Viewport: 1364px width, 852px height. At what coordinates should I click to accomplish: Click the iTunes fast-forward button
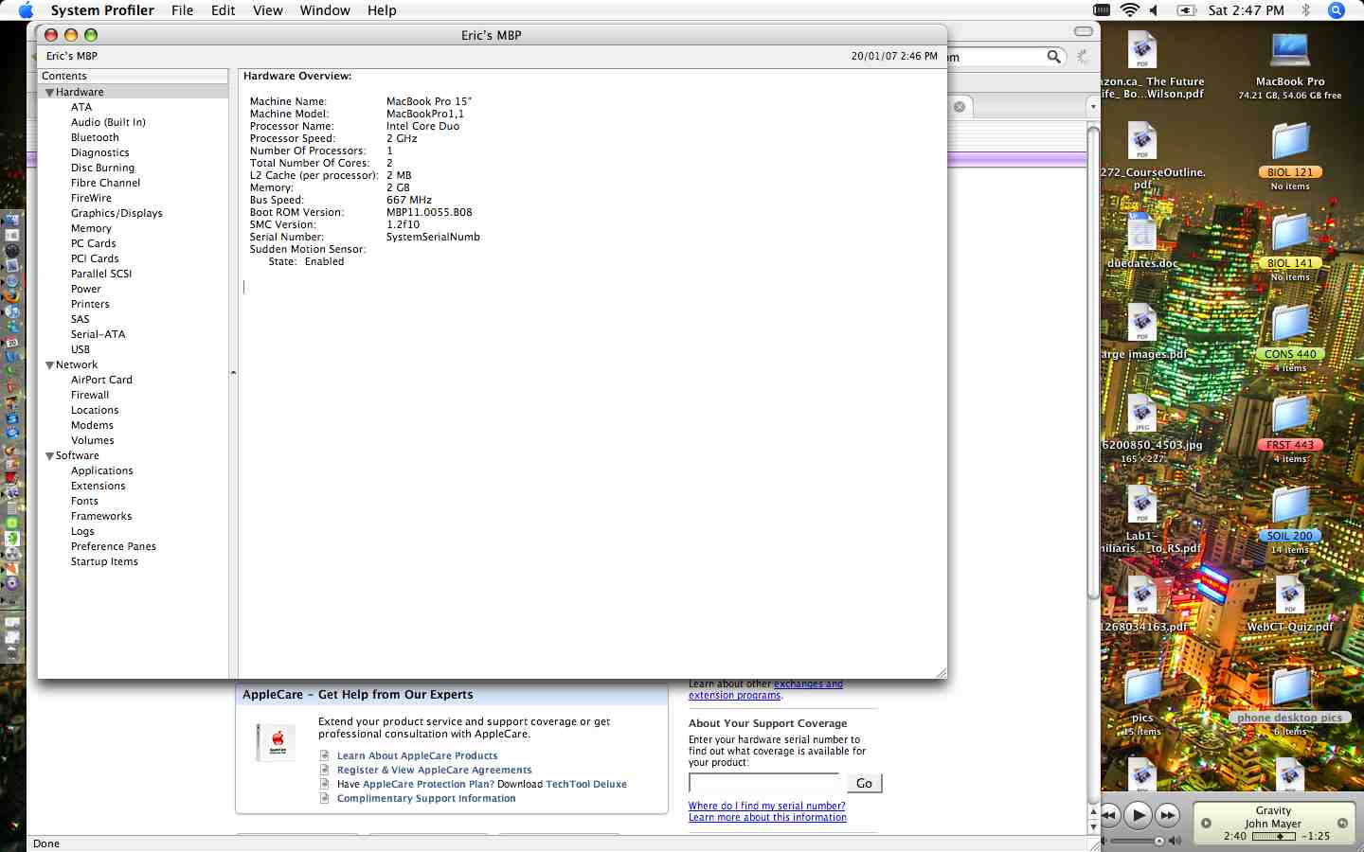(x=1168, y=815)
